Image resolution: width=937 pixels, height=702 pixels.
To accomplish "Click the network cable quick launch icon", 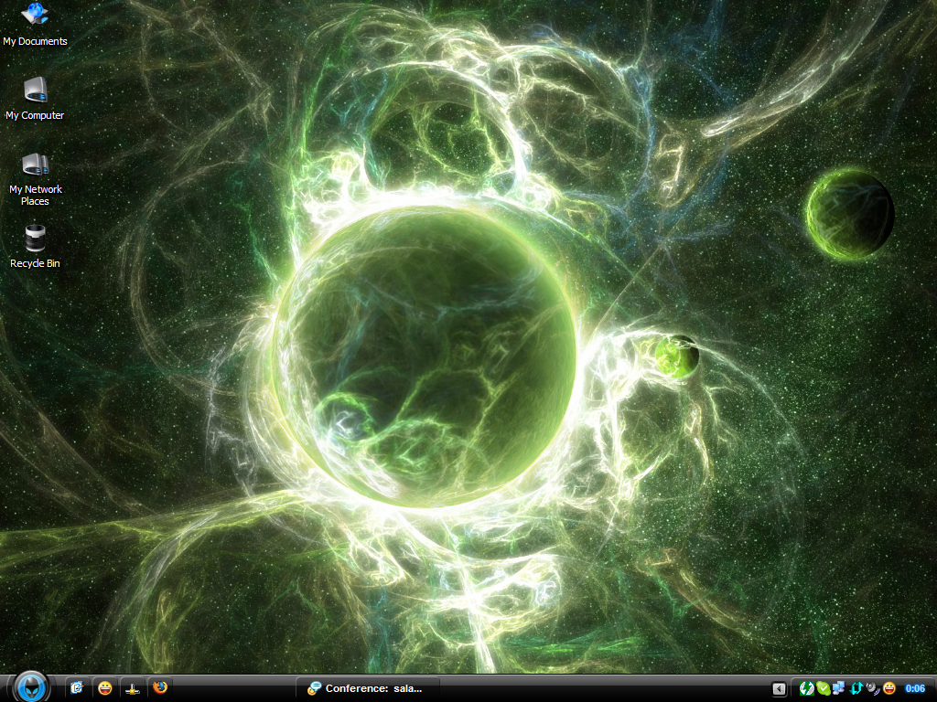I will pyautogui.click(x=133, y=688).
